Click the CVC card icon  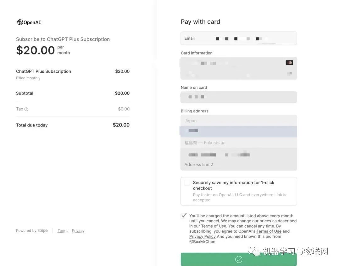(x=289, y=74)
